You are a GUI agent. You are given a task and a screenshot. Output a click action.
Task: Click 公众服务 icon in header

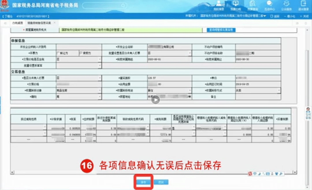pos(286,5)
